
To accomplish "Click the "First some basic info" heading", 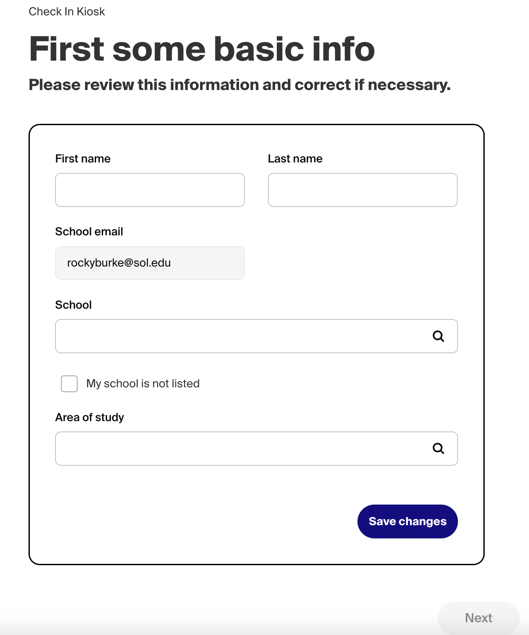I will pyautogui.click(x=202, y=49).
